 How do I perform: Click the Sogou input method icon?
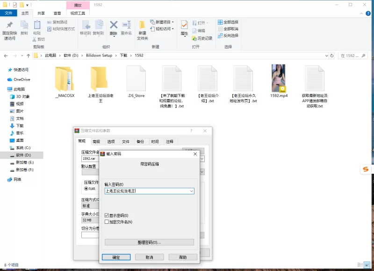click(366, 170)
